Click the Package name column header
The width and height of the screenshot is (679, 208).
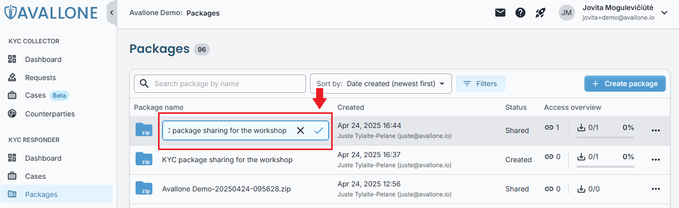(159, 107)
